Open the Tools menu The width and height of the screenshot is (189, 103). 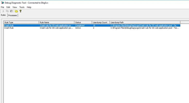(22, 7)
